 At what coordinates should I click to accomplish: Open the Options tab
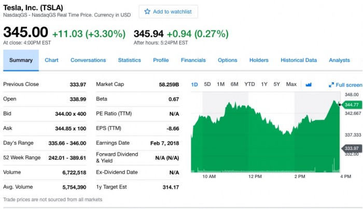click(228, 61)
